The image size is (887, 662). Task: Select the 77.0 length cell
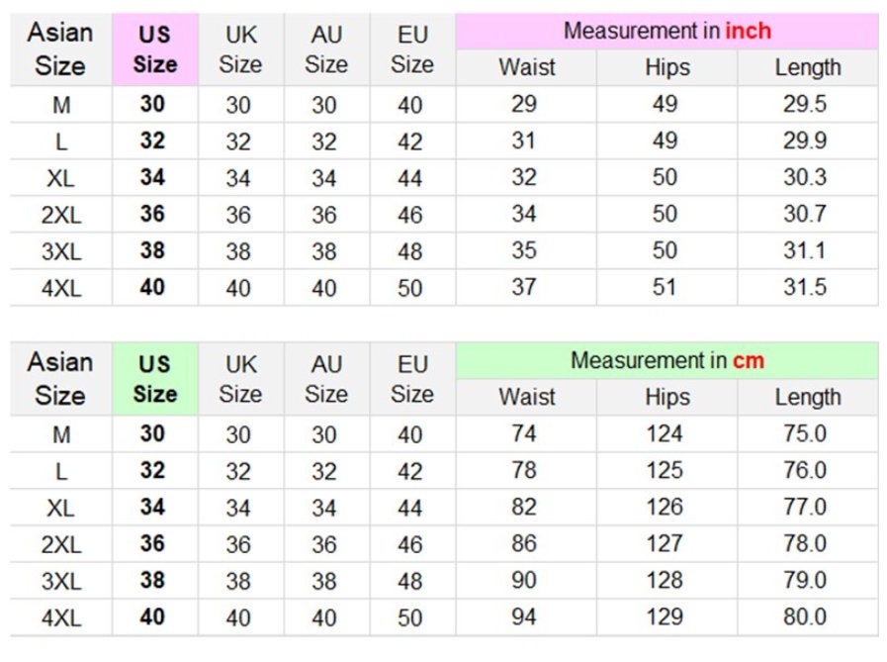point(805,508)
